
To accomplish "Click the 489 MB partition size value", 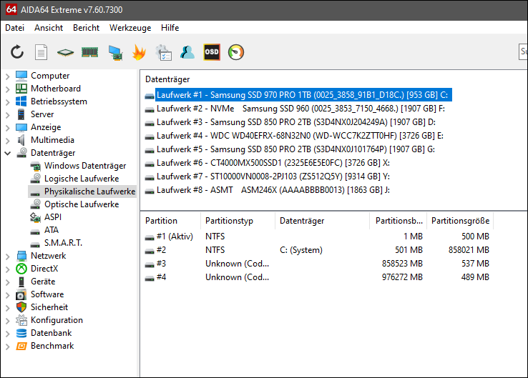I will [475, 277].
